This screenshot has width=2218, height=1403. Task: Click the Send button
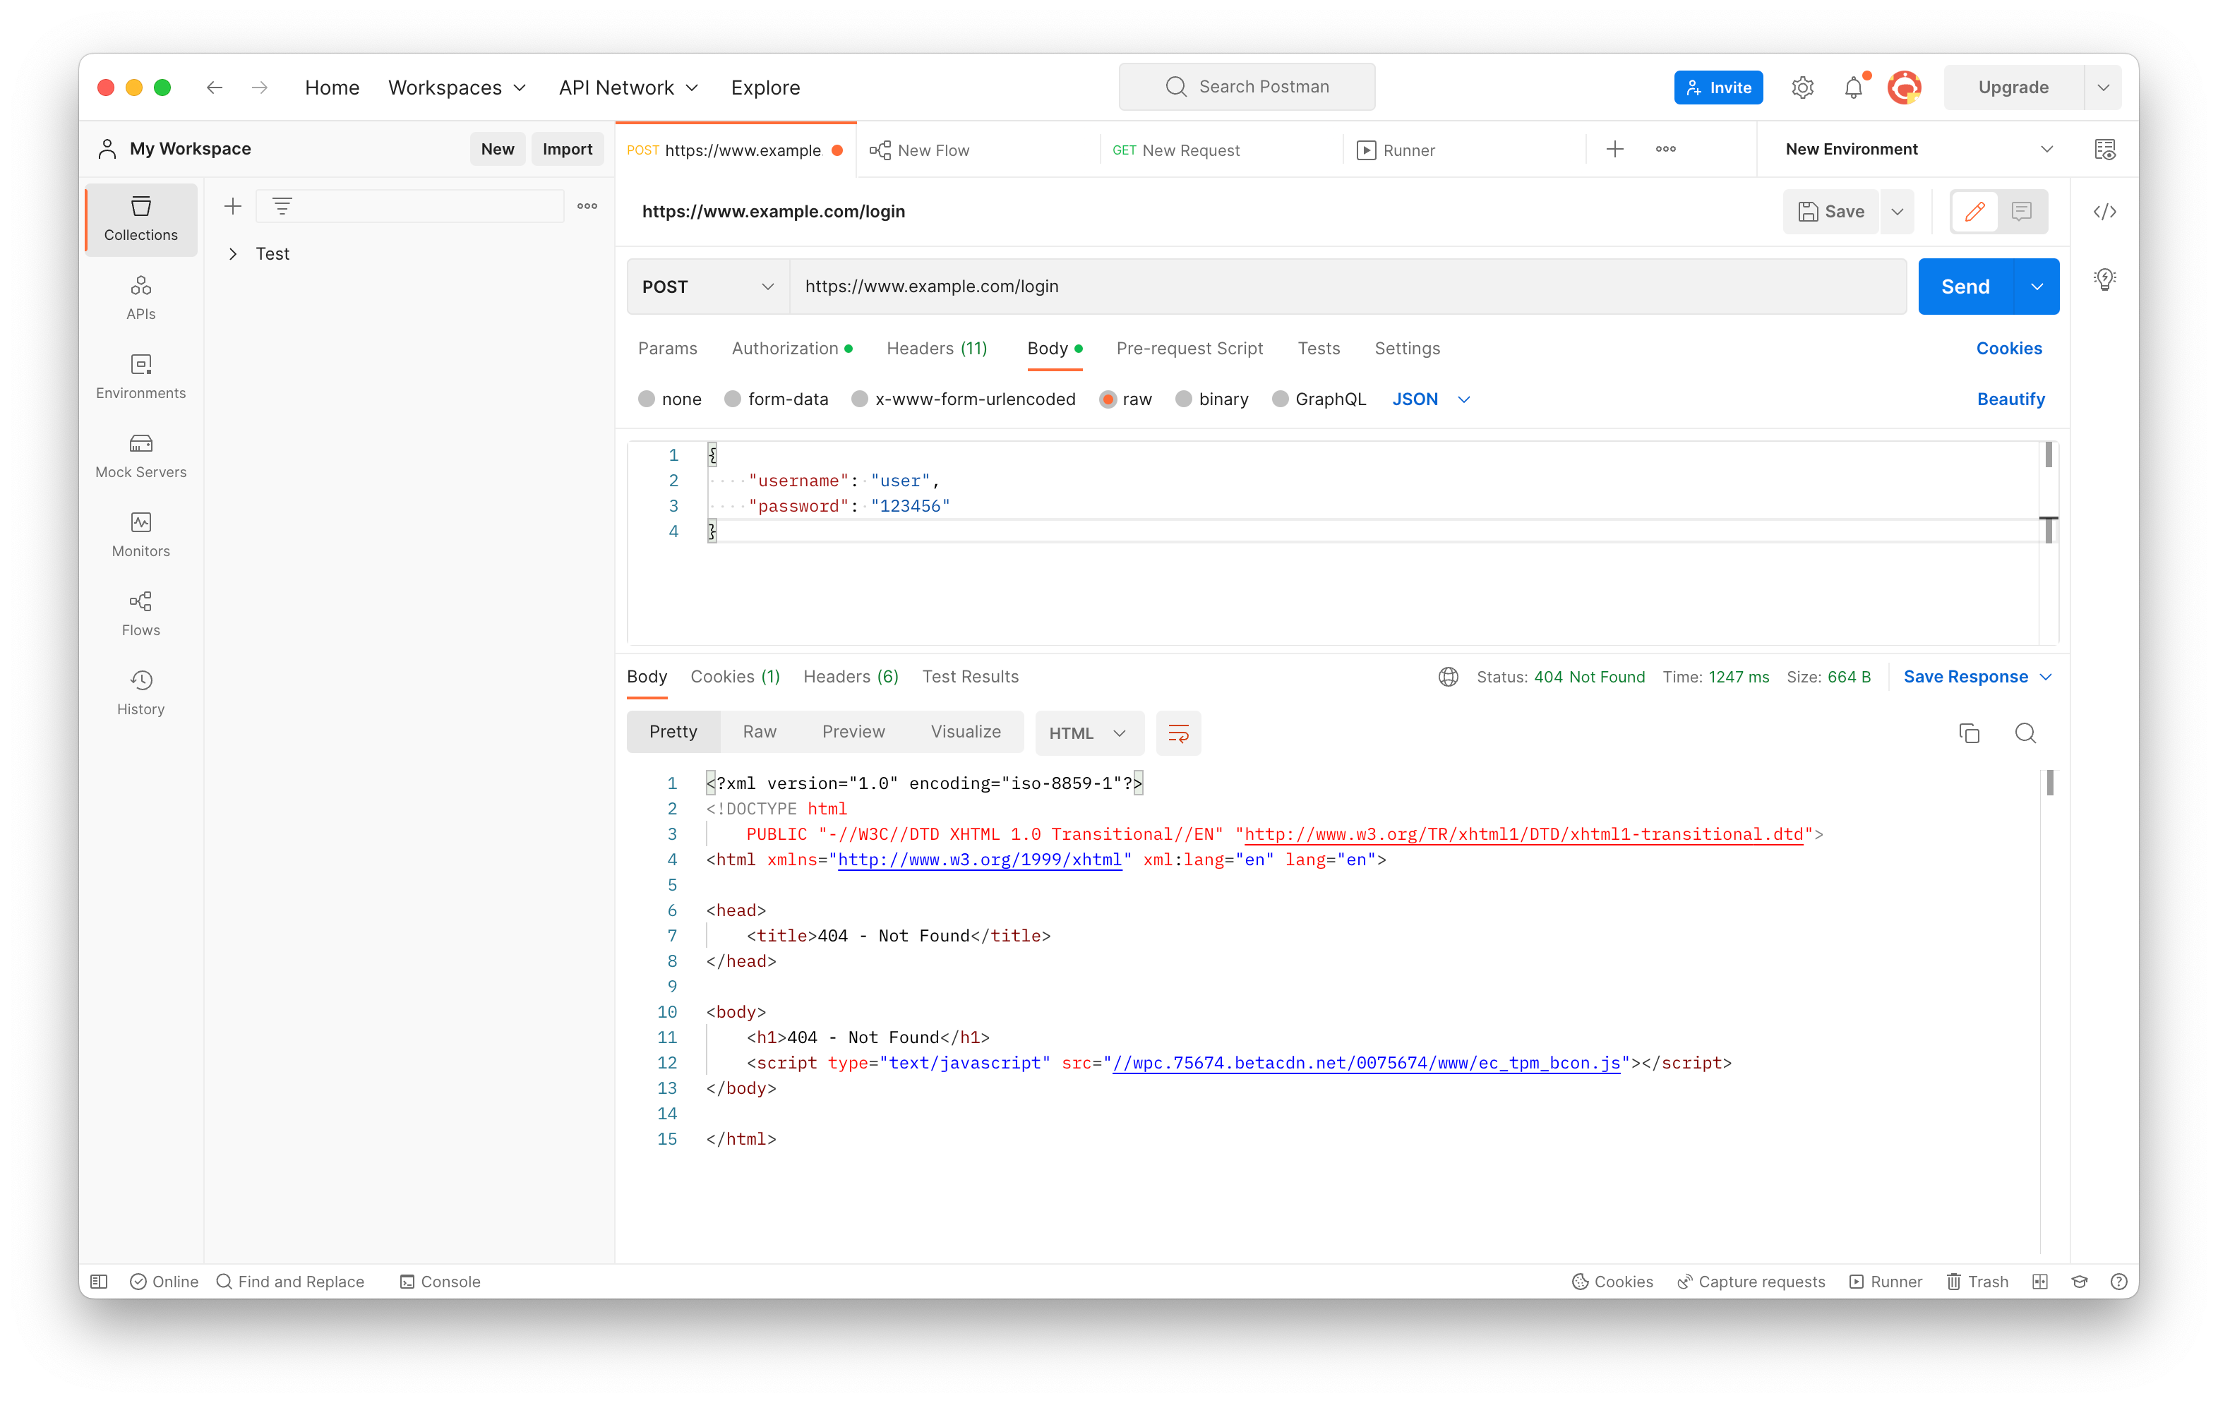tap(1965, 287)
